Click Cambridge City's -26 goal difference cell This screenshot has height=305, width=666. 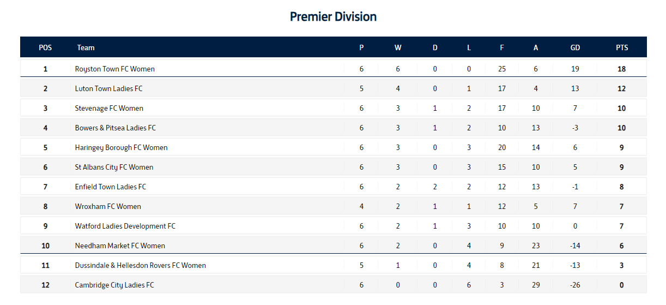point(575,285)
